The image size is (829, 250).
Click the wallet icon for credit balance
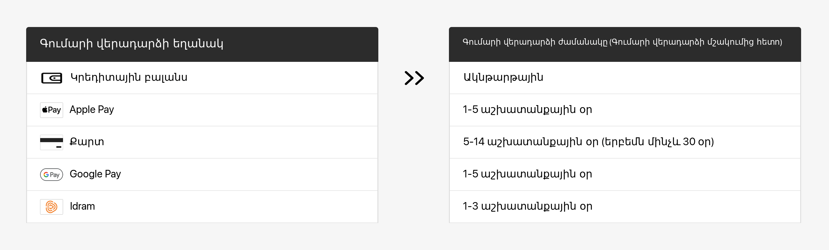[51, 78]
